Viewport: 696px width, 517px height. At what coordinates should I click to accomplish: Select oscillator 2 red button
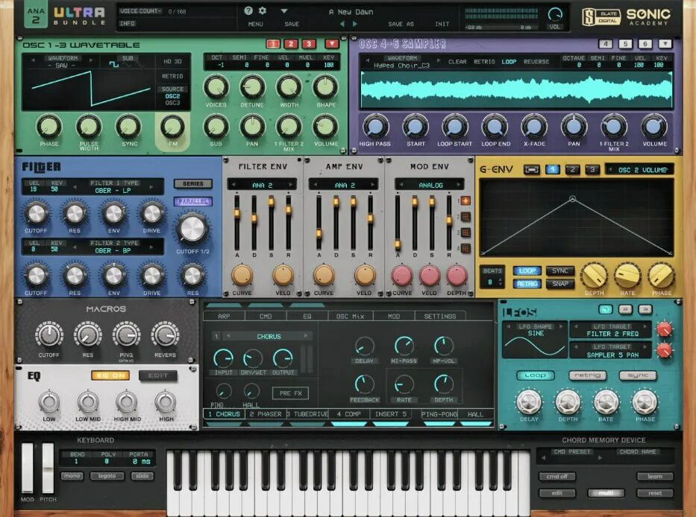[291, 44]
